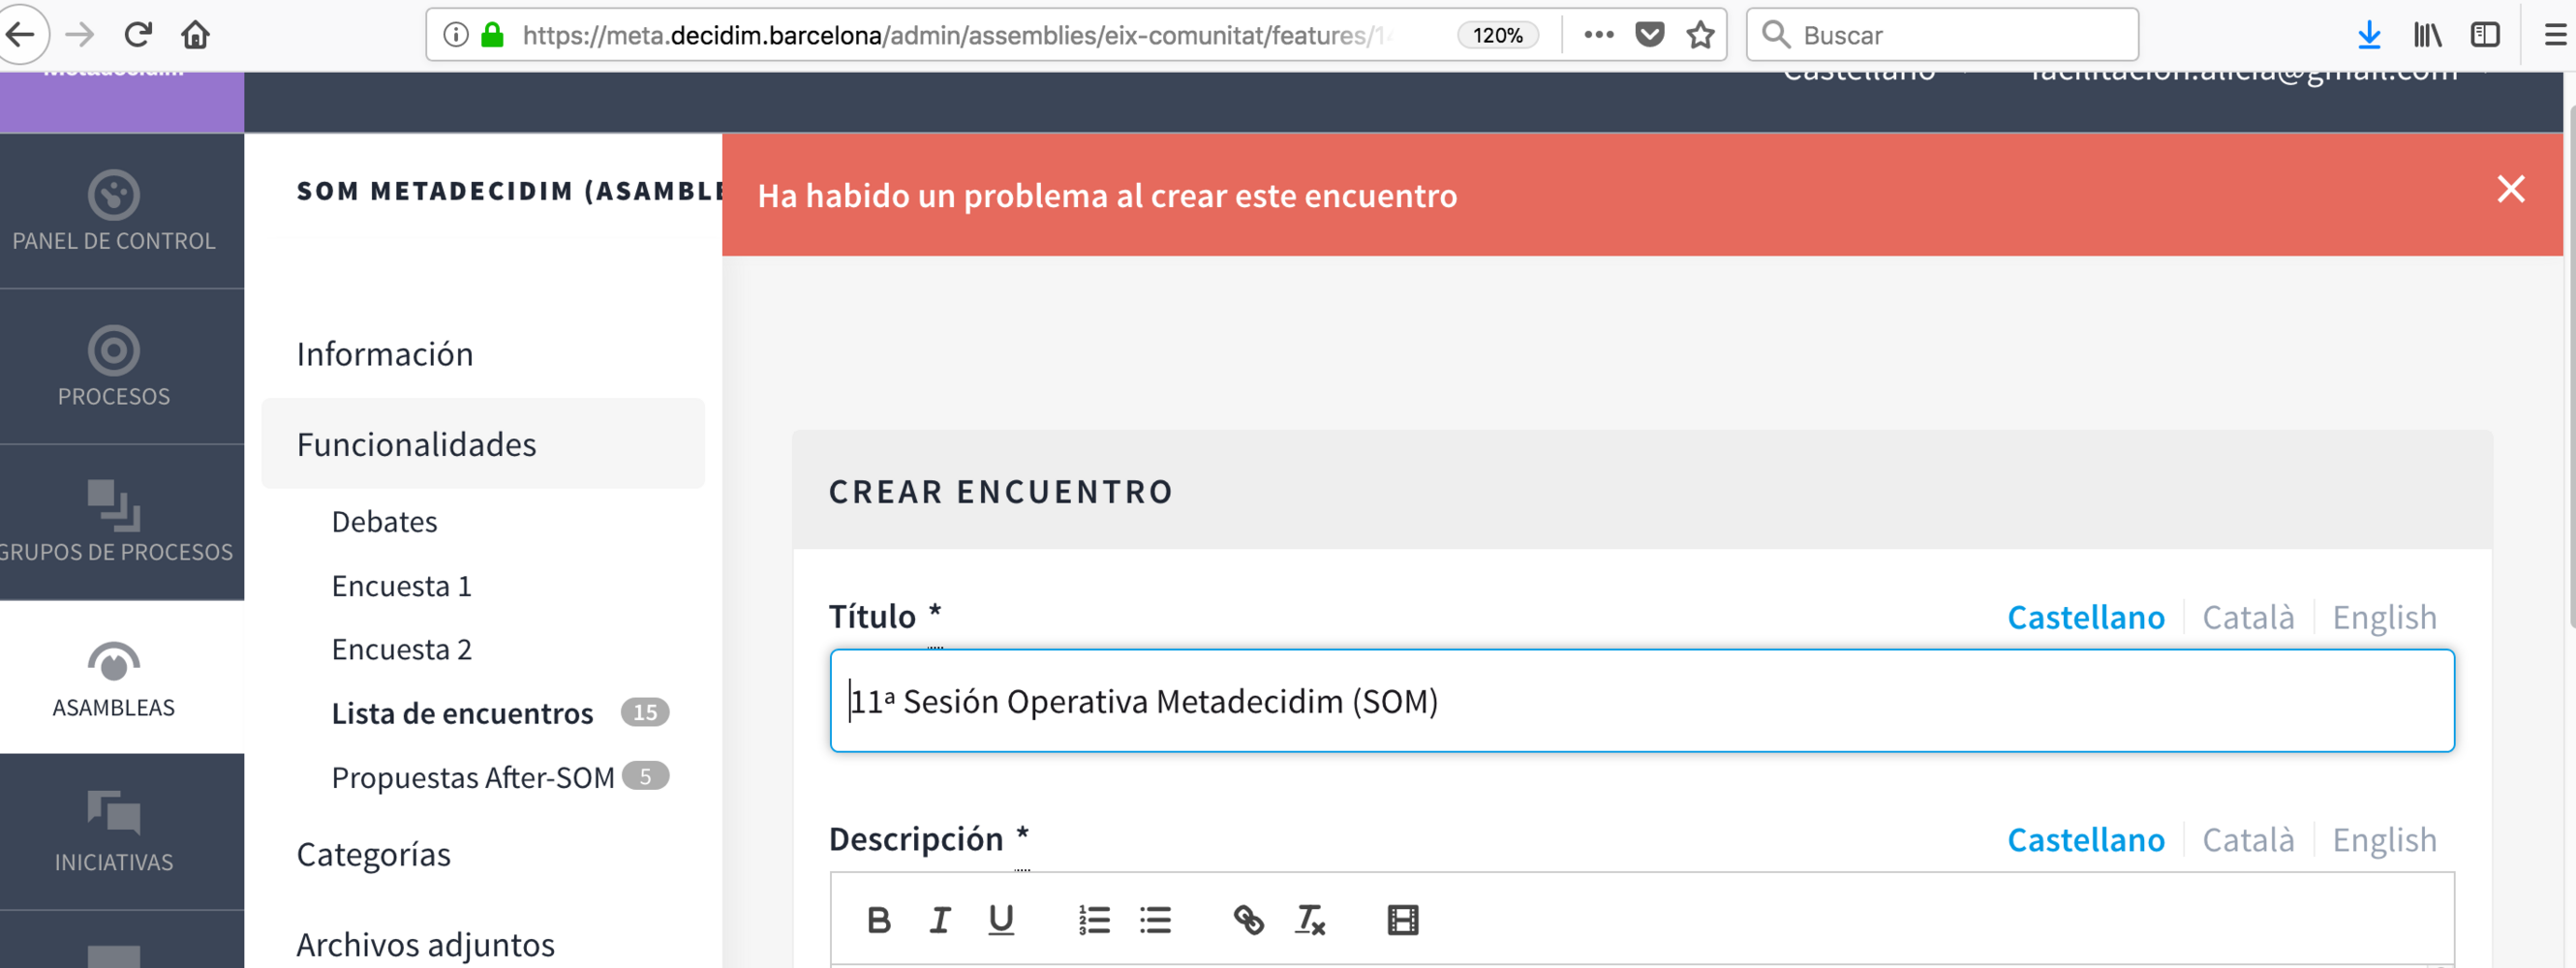This screenshot has width=2576, height=968.
Task: Insert a bulleted list
Action: (1154, 919)
